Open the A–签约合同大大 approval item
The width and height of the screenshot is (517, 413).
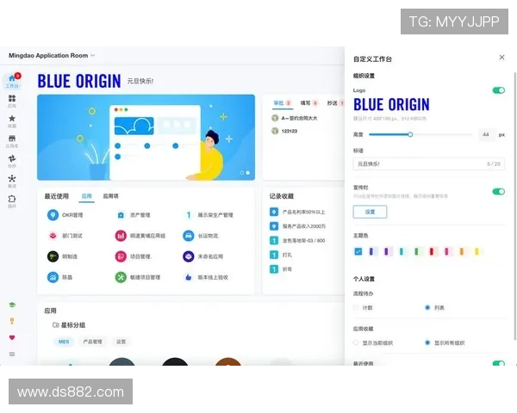[294, 118]
